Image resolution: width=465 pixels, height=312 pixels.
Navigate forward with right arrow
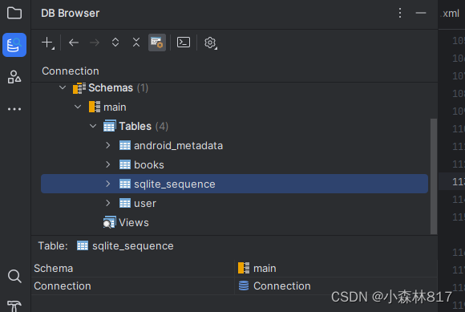tap(95, 43)
